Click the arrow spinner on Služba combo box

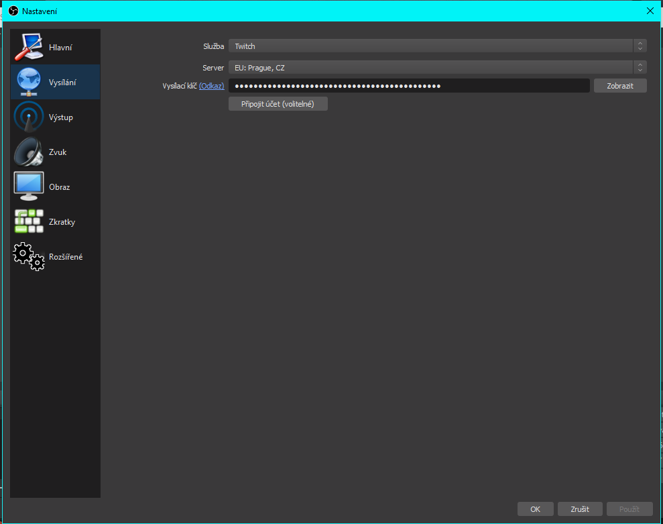[640, 46]
